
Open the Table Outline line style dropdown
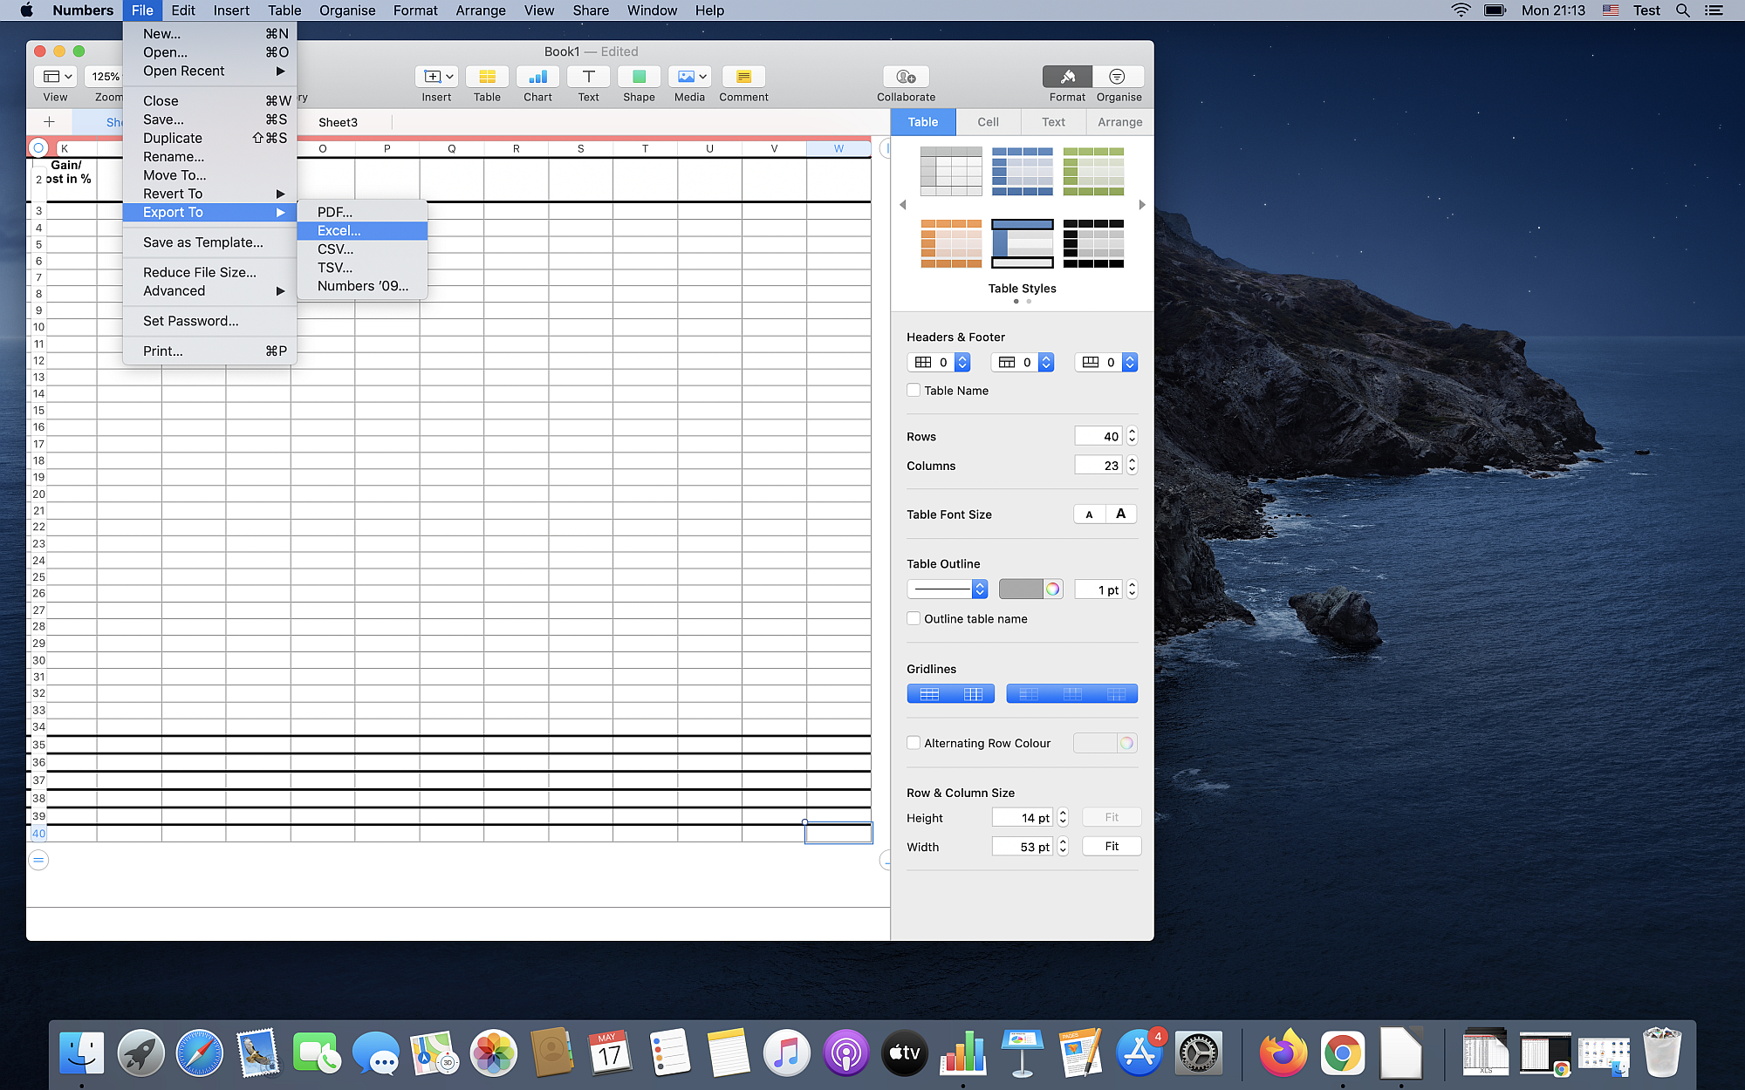947,590
